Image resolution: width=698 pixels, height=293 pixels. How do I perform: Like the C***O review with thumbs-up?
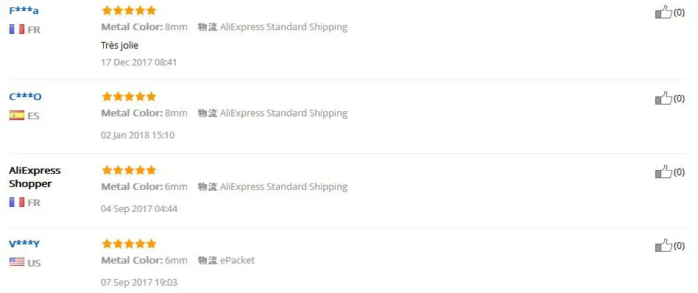663,99
